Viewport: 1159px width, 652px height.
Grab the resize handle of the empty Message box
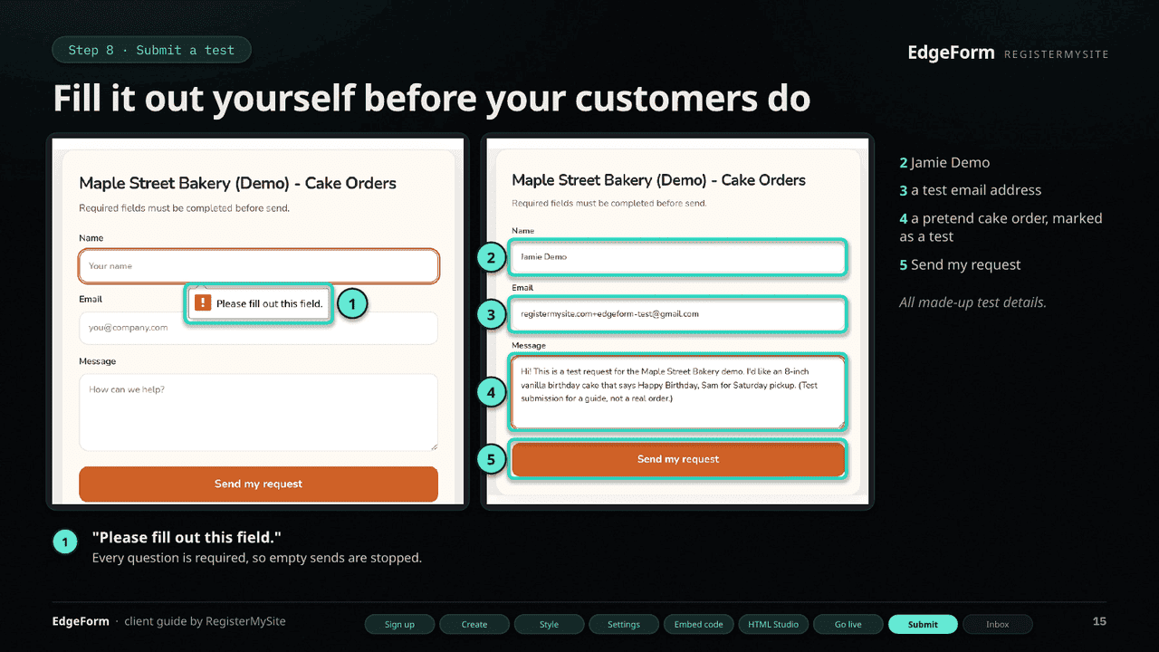(434, 446)
